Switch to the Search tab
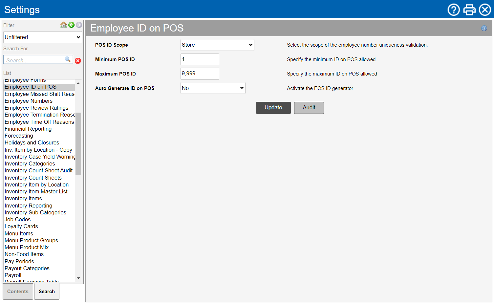This screenshot has width=494, height=304. pyautogui.click(x=47, y=292)
